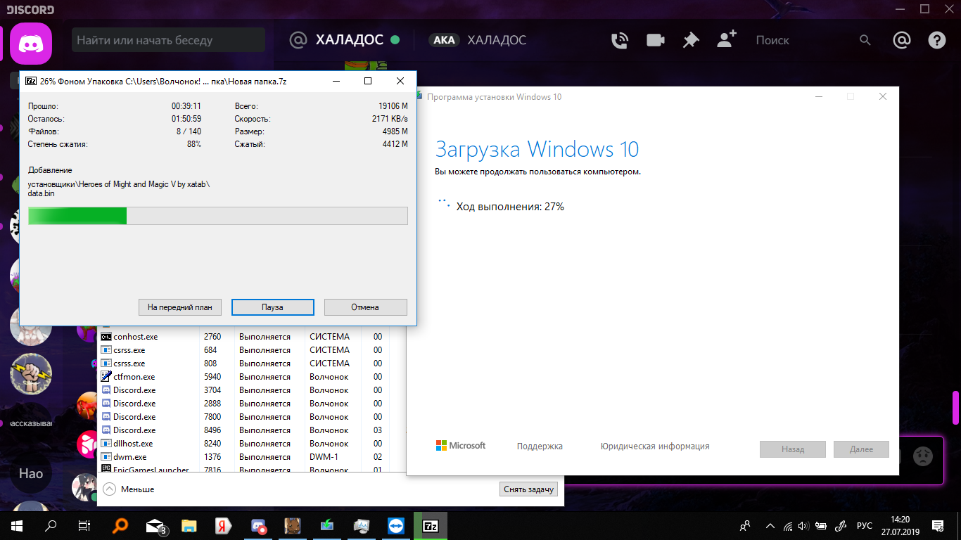Click 'Снять задачу' in Task Manager
Viewport: 961px width, 540px height.
click(x=529, y=489)
